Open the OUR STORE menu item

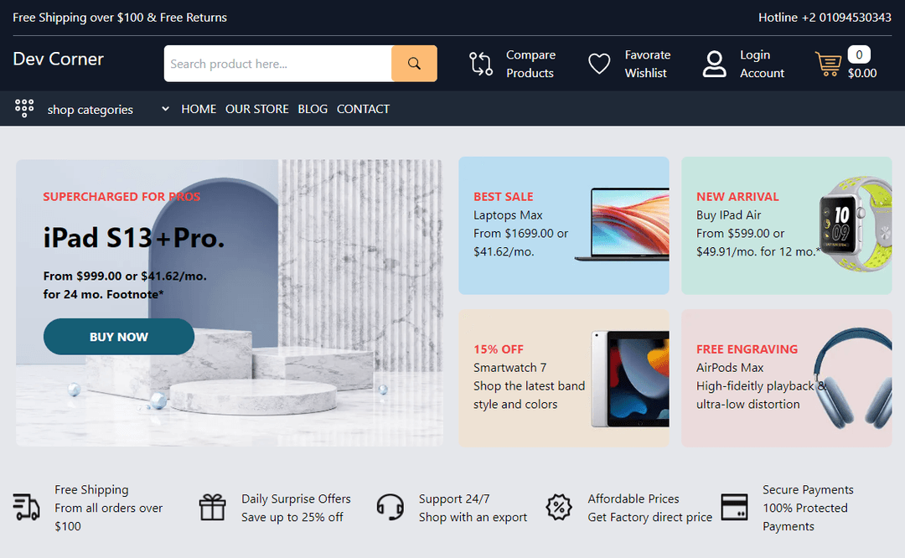[x=256, y=109]
